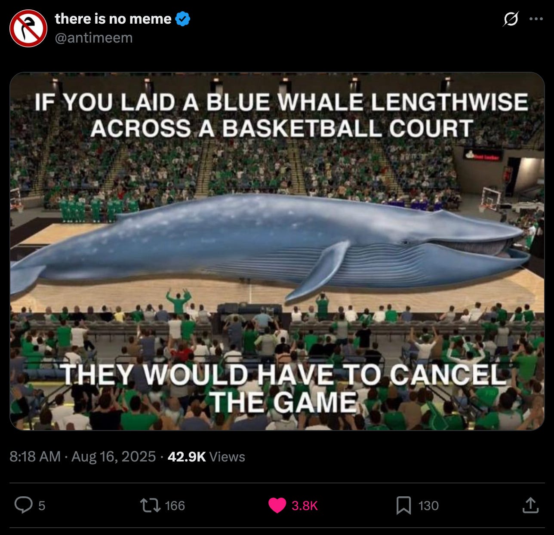Open replies via the count 5

click(42, 506)
